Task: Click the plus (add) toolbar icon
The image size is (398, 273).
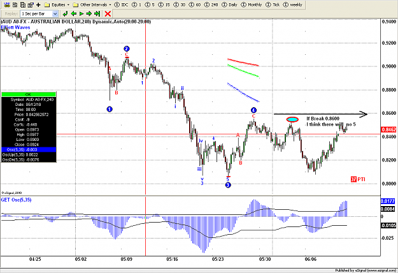Action: 38,4
